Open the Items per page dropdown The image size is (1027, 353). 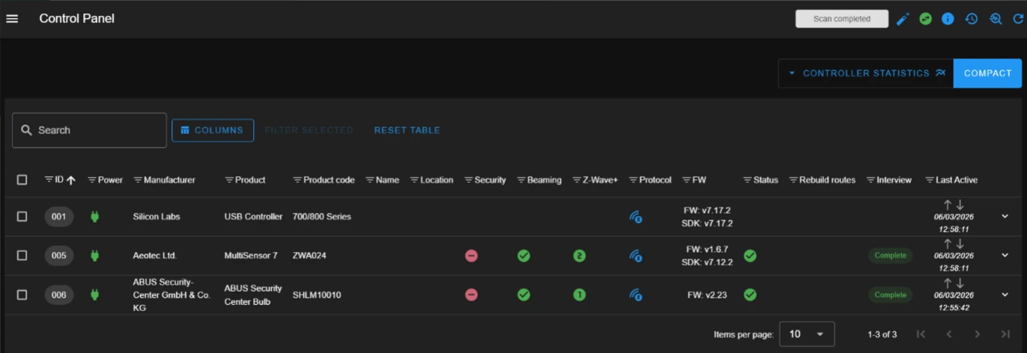[x=806, y=334]
